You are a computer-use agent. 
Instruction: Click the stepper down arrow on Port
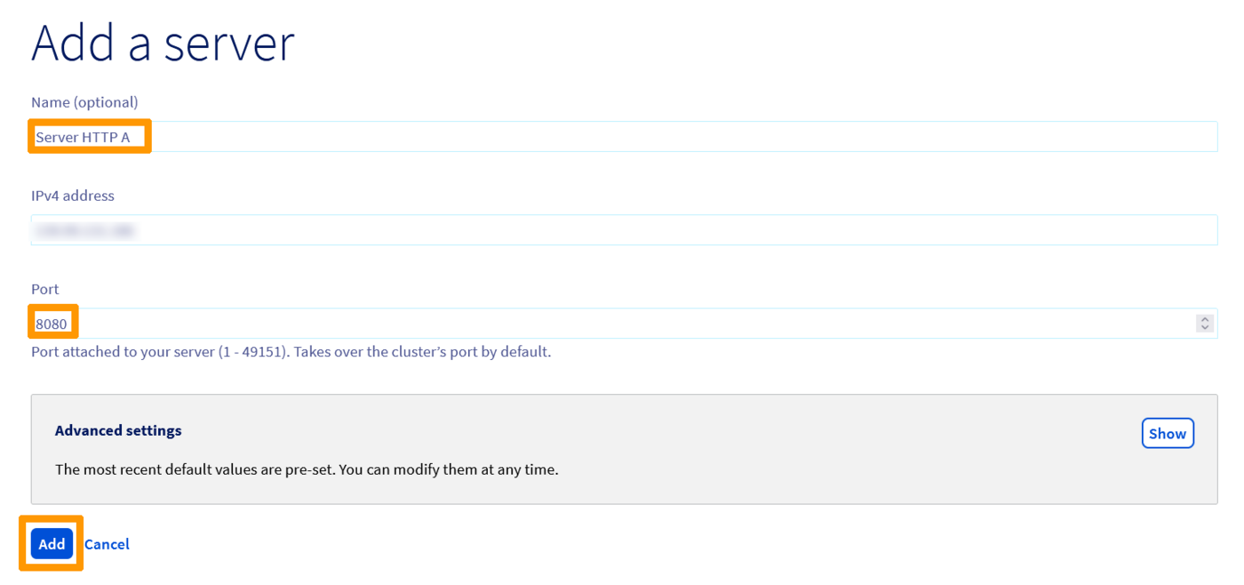[x=1205, y=326]
